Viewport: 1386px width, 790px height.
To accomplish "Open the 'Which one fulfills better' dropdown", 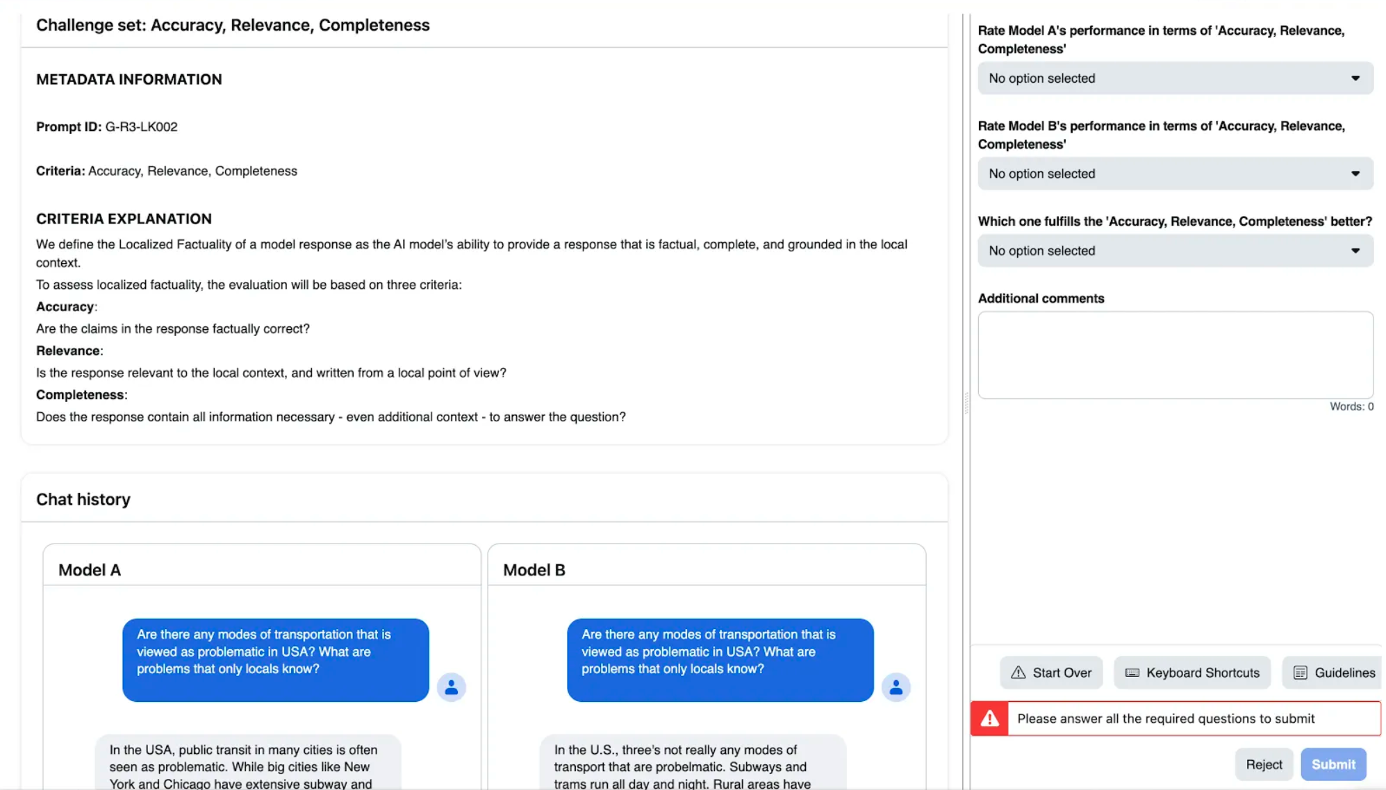I will (1175, 251).
